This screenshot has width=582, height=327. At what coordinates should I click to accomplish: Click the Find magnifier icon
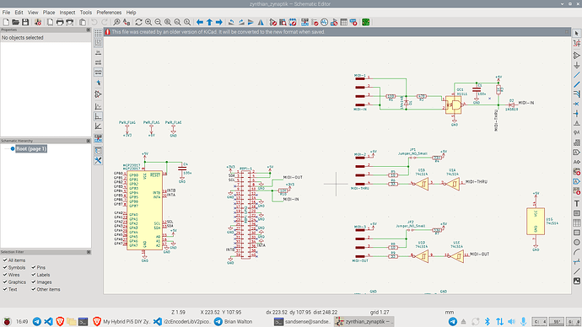pyautogui.click(x=116, y=22)
